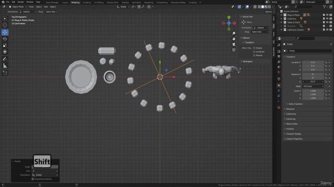Hide Table & Chairs collection with eye icon
This screenshot has height=187, width=334.
327,22
